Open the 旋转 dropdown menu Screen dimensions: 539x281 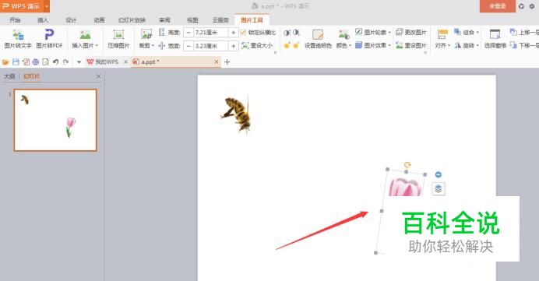(467, 45)
